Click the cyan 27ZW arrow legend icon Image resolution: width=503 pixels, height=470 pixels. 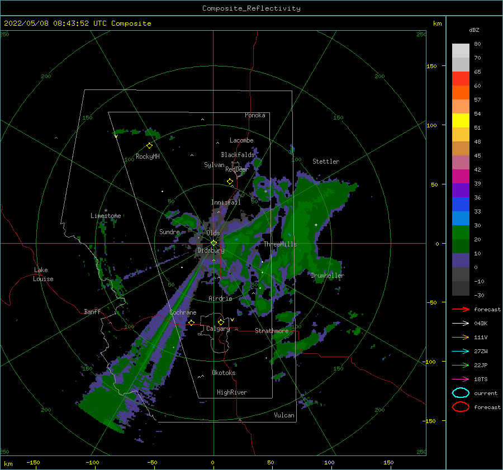click(x=461, y=352)
